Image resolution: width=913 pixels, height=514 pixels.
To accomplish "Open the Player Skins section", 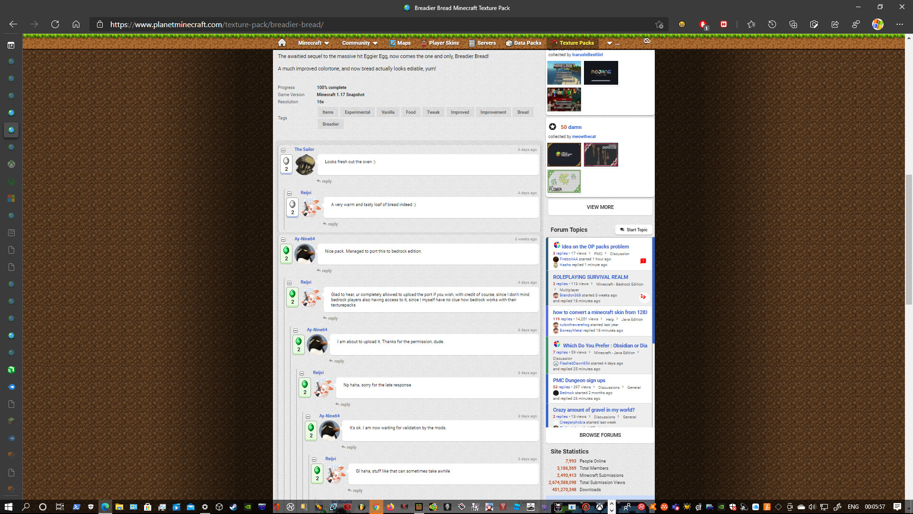I will tap(443, 43).
